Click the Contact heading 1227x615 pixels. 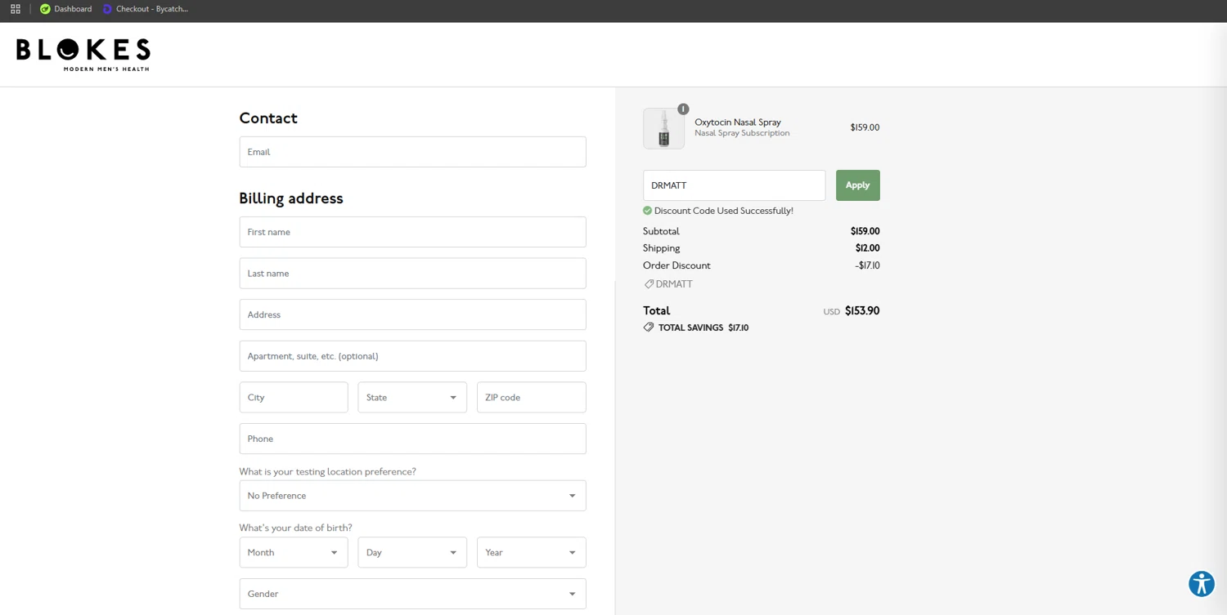268,118
